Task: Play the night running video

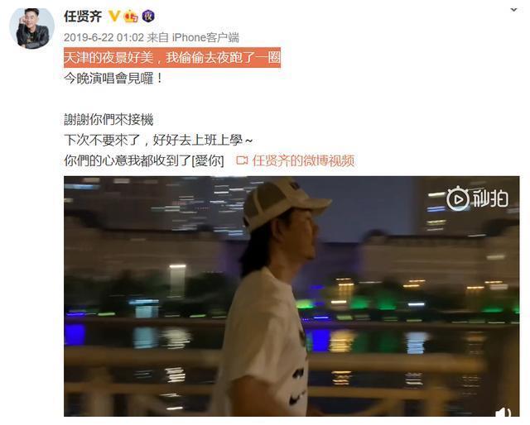Action: [x=291, y=296]
